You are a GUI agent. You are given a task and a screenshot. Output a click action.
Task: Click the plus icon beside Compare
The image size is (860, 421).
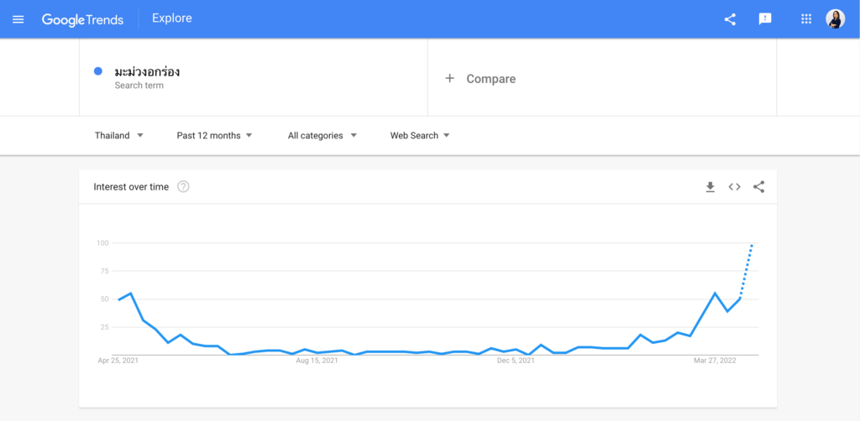click(449, 79)
